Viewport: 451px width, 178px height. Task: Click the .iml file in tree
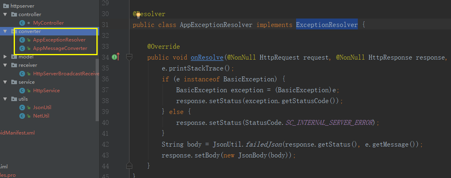[x=4, y=167]
